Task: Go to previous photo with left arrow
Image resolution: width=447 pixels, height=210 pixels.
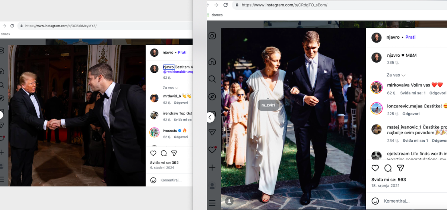Action: 210,117
